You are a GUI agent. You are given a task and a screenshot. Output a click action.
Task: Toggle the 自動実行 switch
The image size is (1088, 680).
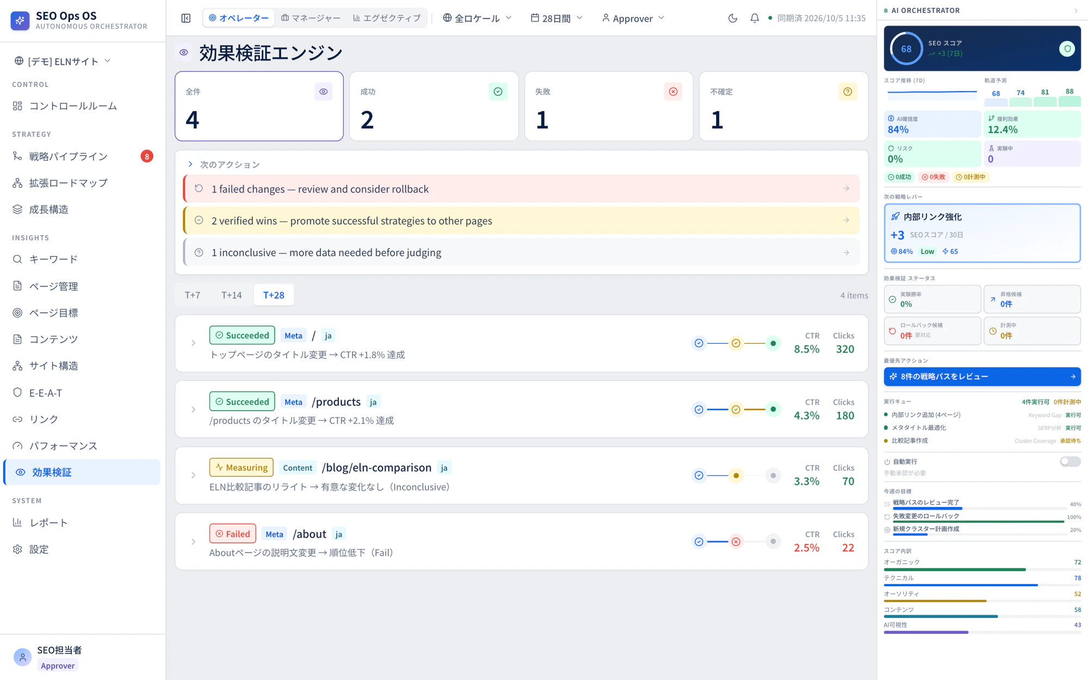click(1070, 461)
